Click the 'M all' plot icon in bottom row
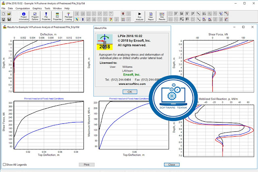Viewport: 258px width, 172px height. pyautogui.click(x=182, y=19)
